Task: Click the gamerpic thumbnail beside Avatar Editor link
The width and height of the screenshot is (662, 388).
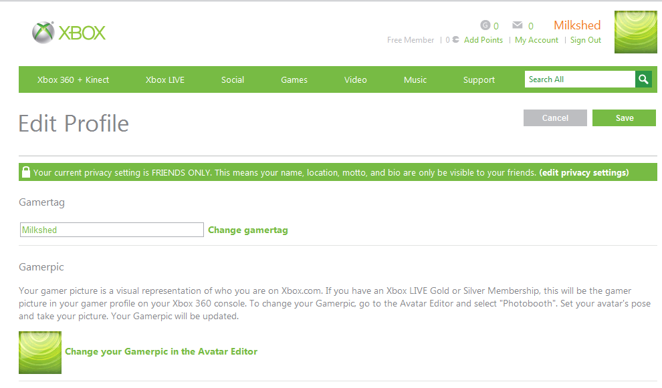Action: [x=40, y=353]
